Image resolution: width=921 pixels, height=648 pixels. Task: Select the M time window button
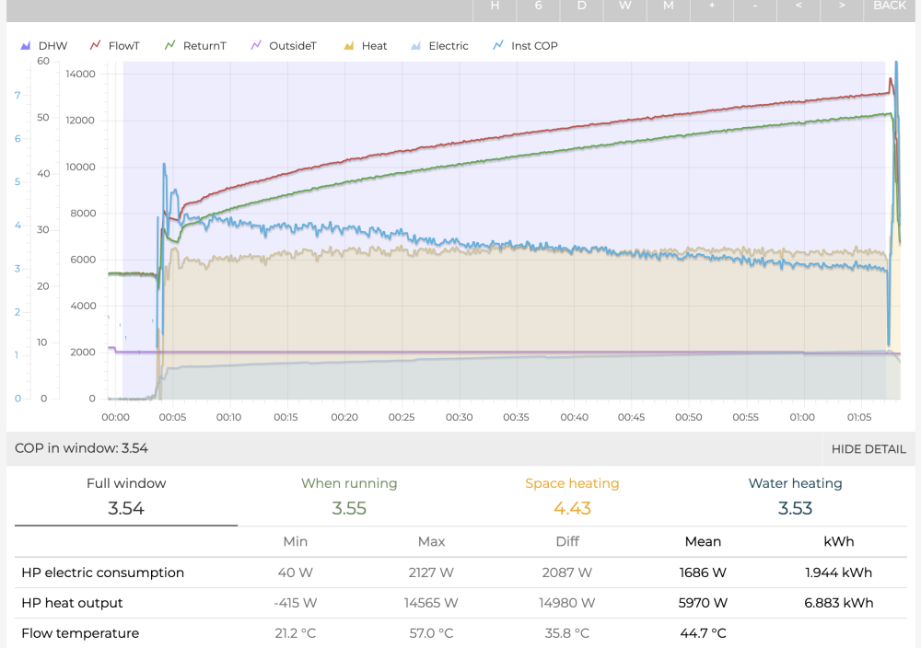[669, 8]
